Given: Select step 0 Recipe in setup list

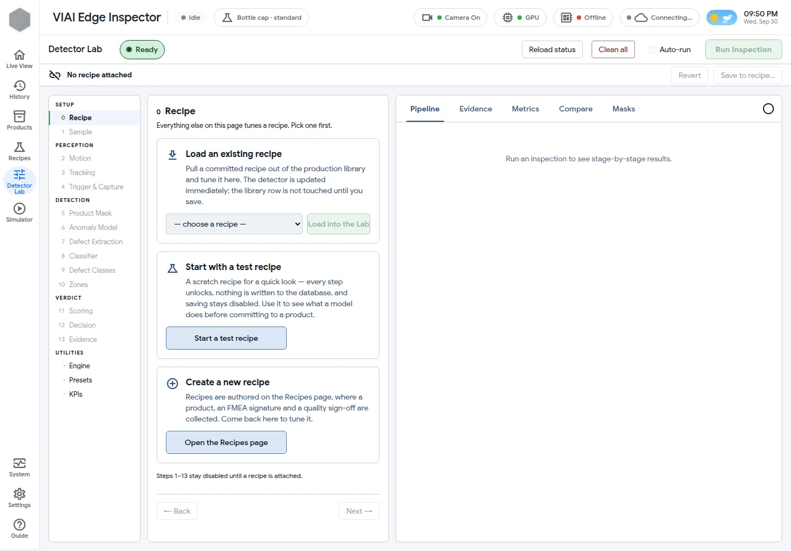Looking at the screenshot, I should (94, 117).
